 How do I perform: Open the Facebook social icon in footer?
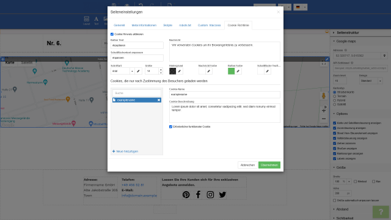(198, 194)
